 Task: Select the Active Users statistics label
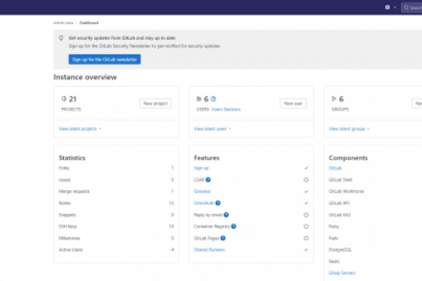click(x=71, y=250)
